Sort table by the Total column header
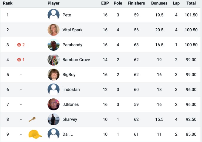 191,3
